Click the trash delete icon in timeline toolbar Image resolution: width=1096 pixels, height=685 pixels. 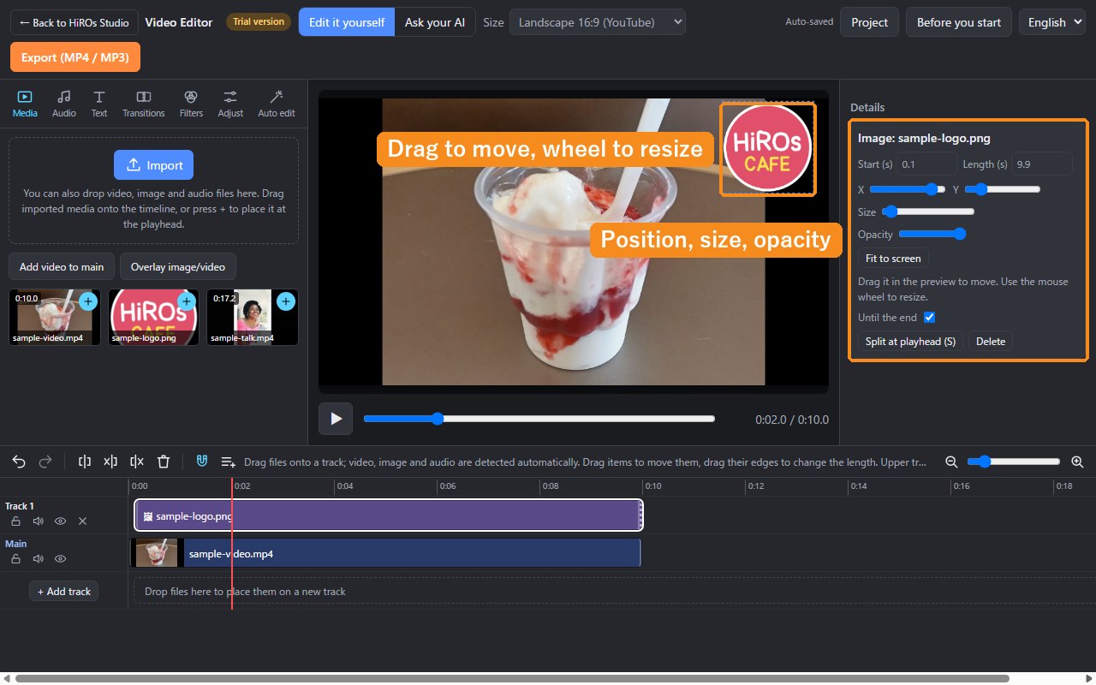click(x=164, y=462)
